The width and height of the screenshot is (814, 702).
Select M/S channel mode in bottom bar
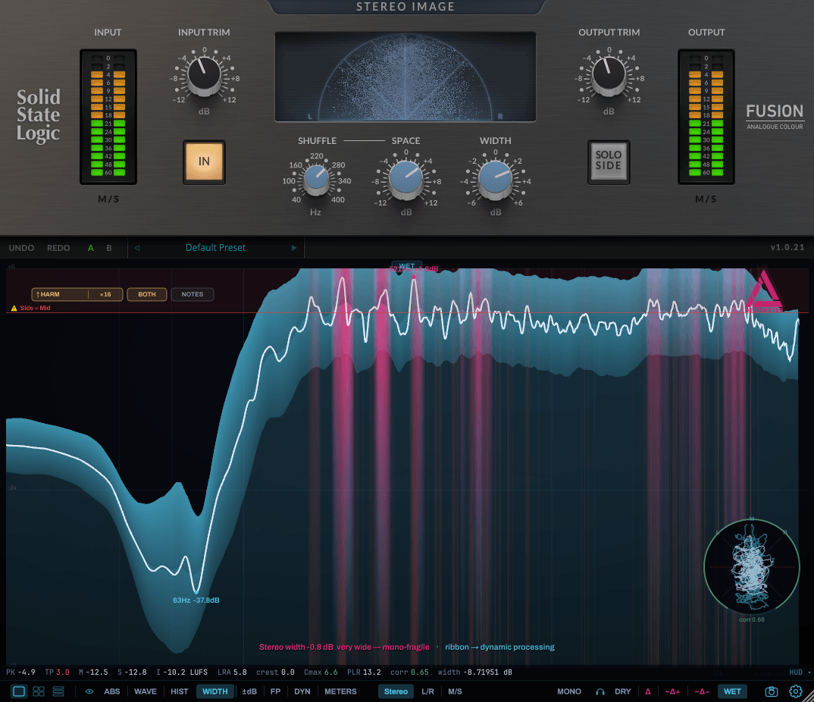pos(455,691)
